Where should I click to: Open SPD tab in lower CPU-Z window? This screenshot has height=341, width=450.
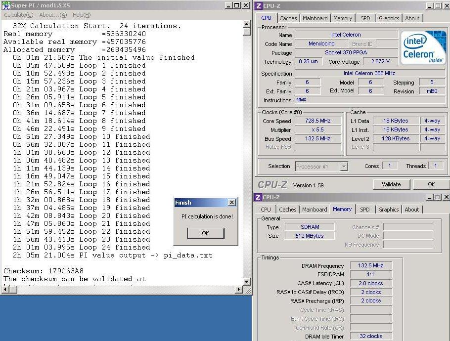(x=365, y=210)
